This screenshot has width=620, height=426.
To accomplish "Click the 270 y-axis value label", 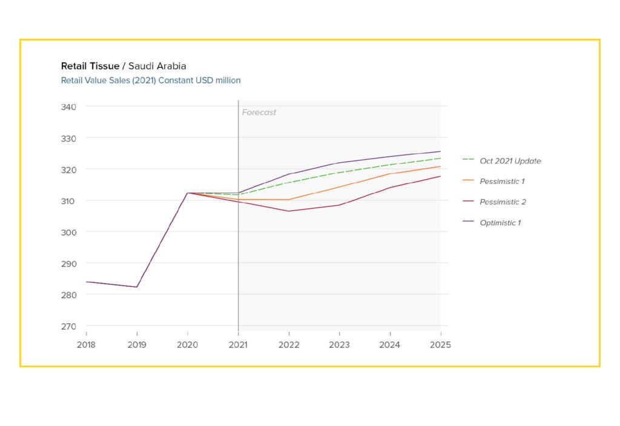I will pos(68,326).
